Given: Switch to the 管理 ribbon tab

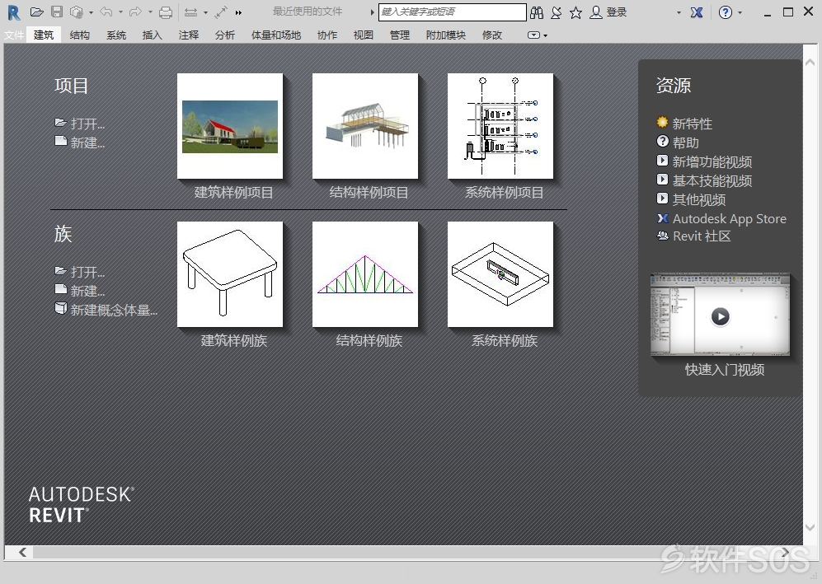Looking at the screenshot, I should click(x=400, y=35).
